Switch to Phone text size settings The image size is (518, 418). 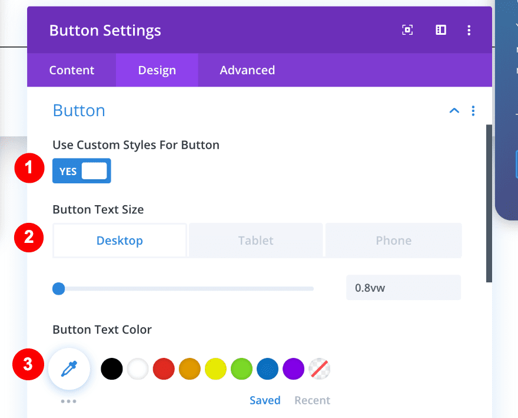393,240
